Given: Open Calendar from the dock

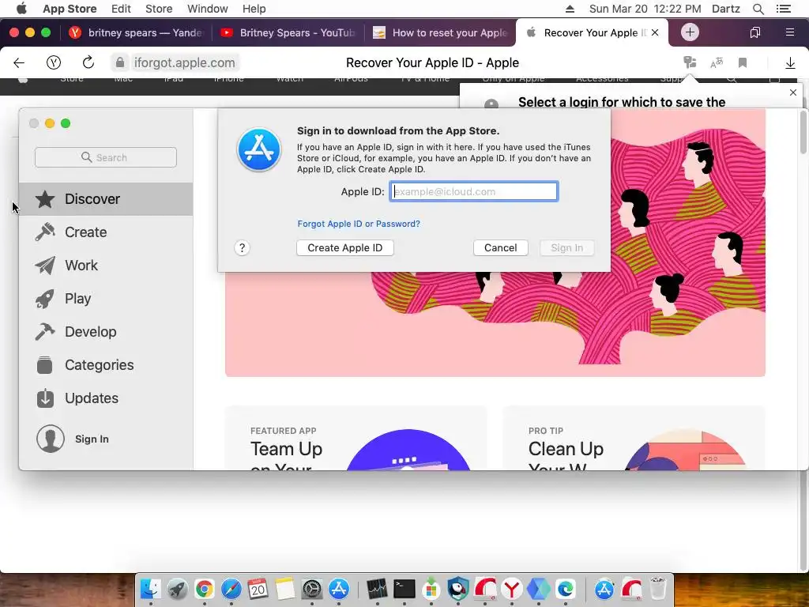Looking at the screenshot, I should click(x=258, y=588).
